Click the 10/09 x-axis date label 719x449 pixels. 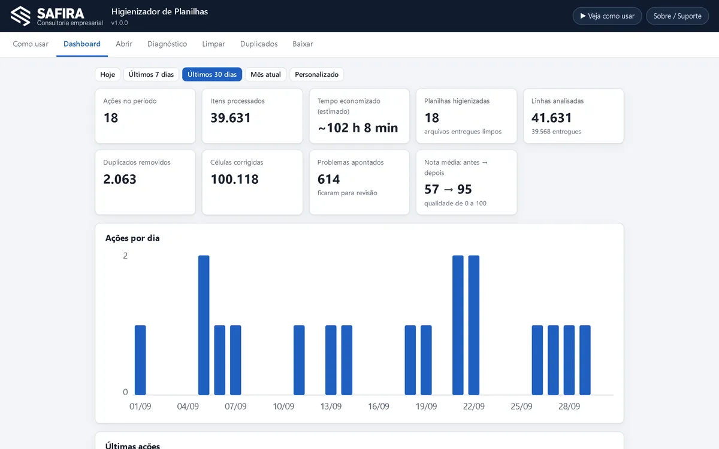pyautogui.click(x=283, y=406)
